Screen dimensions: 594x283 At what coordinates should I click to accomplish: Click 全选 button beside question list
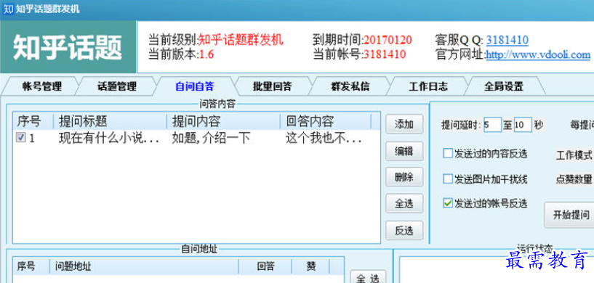tap(404, 204)
